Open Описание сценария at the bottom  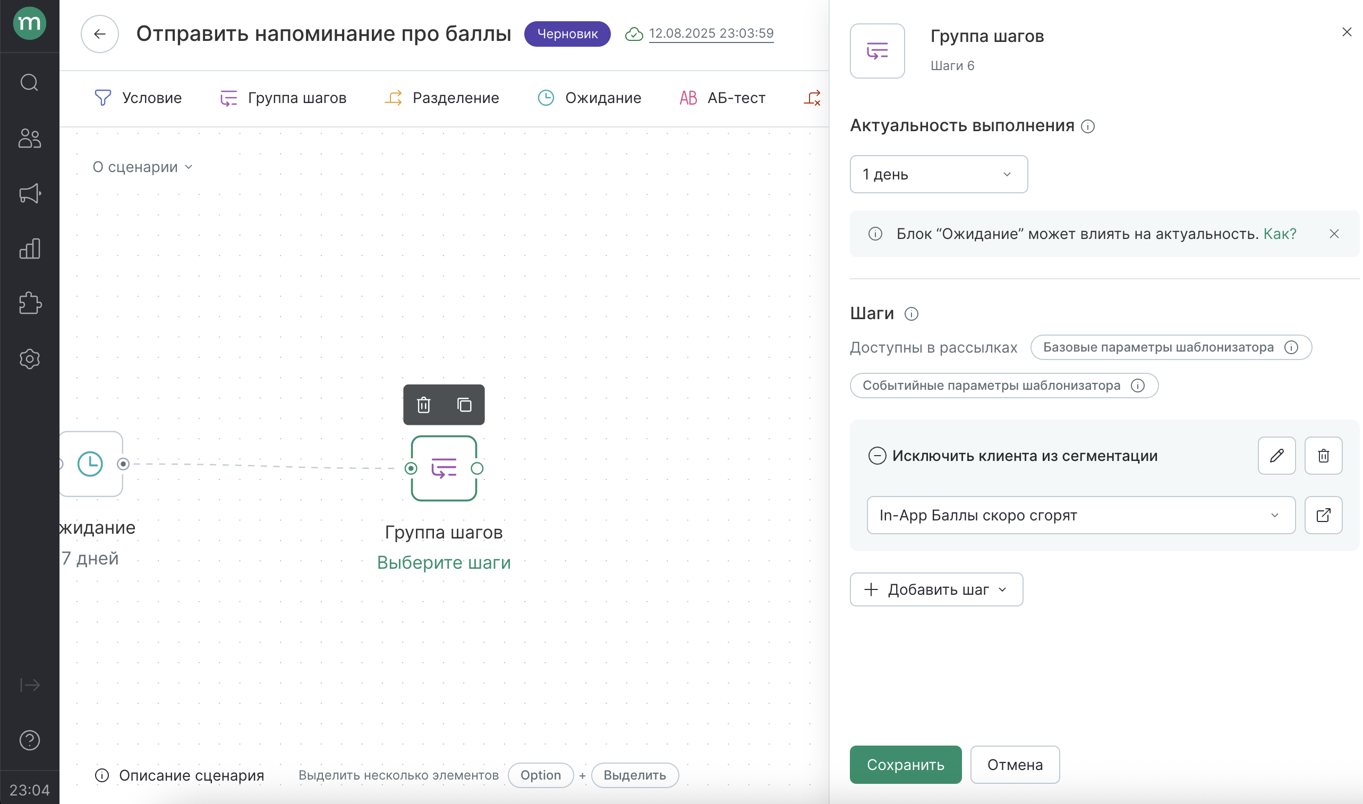coord(191,775)
